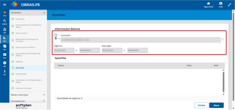The width and height of the screenshot is (235, 110).
Task: Click the info icon beside Contrato
Action: pyautogui.click(x=56, y=35)
